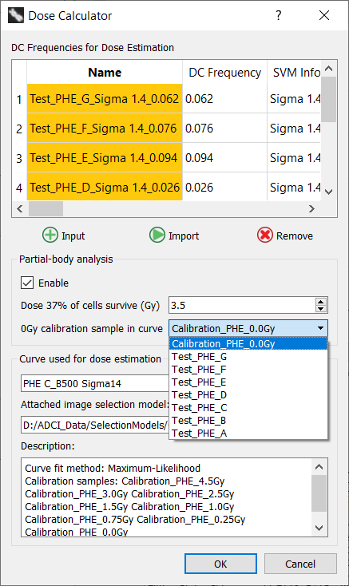Click the table's horizontal scrollbar thumb
The height and width of the screenshot is (586, 349).
click(x=46, y=208)
